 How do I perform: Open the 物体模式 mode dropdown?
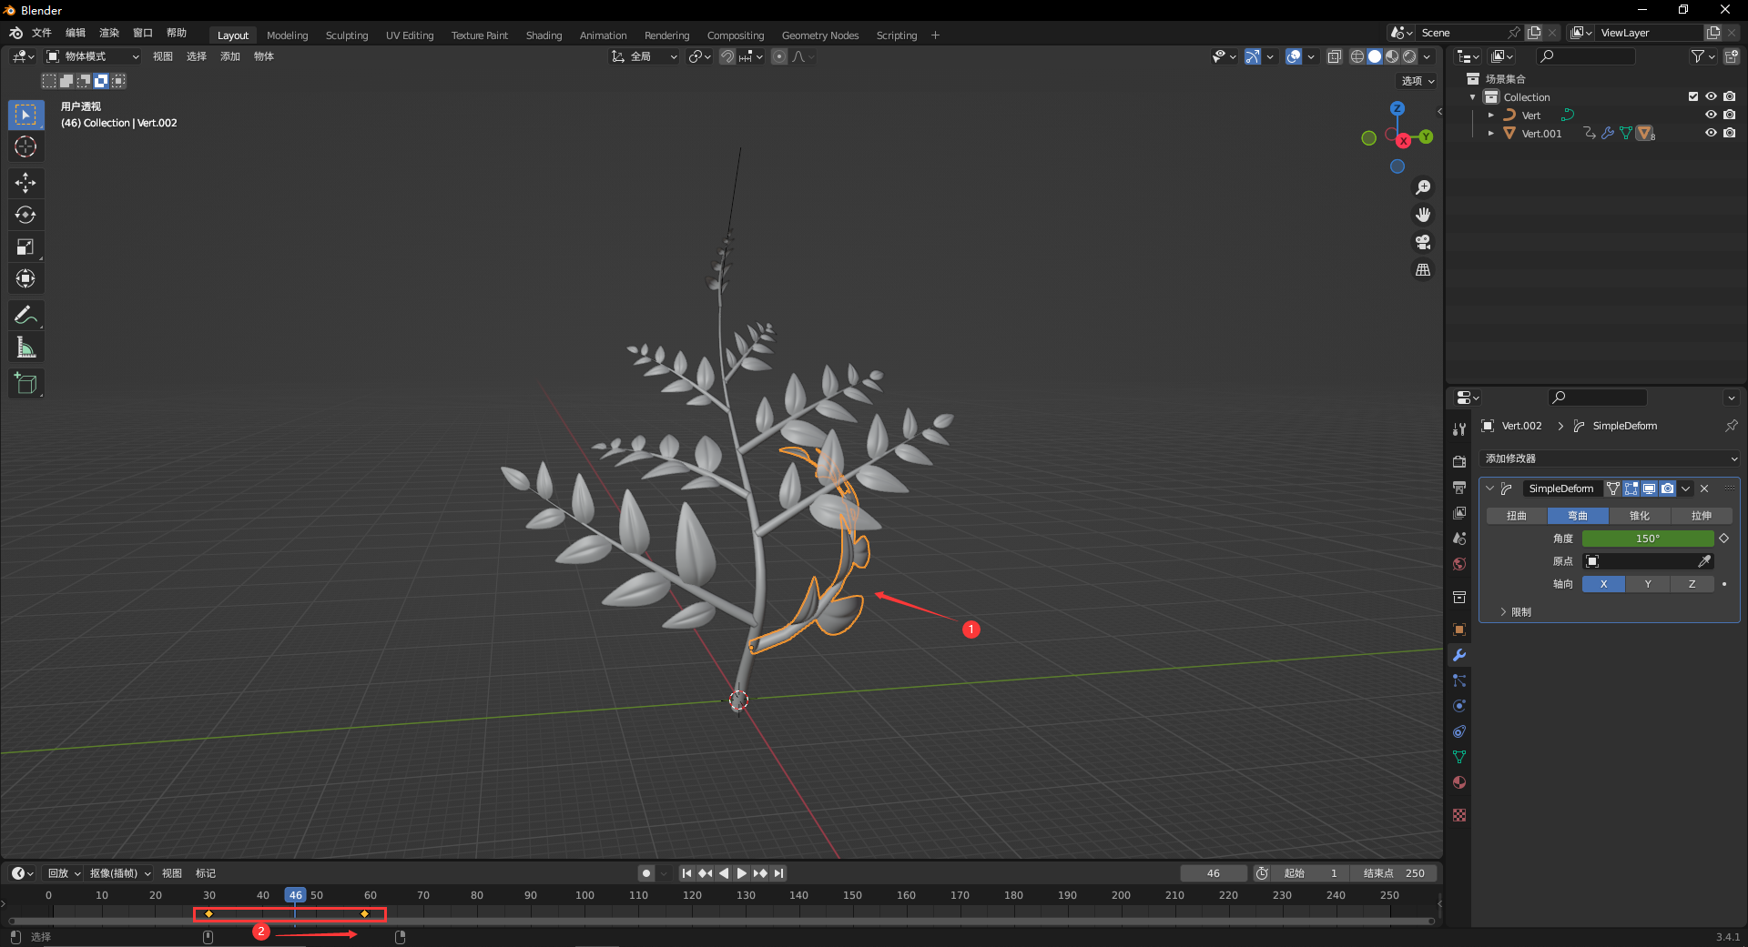[x=93, y=56]
